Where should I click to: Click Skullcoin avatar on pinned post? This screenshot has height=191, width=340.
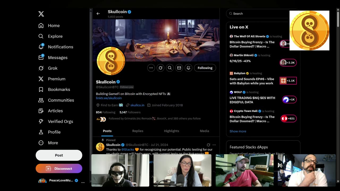coord(100,147)
